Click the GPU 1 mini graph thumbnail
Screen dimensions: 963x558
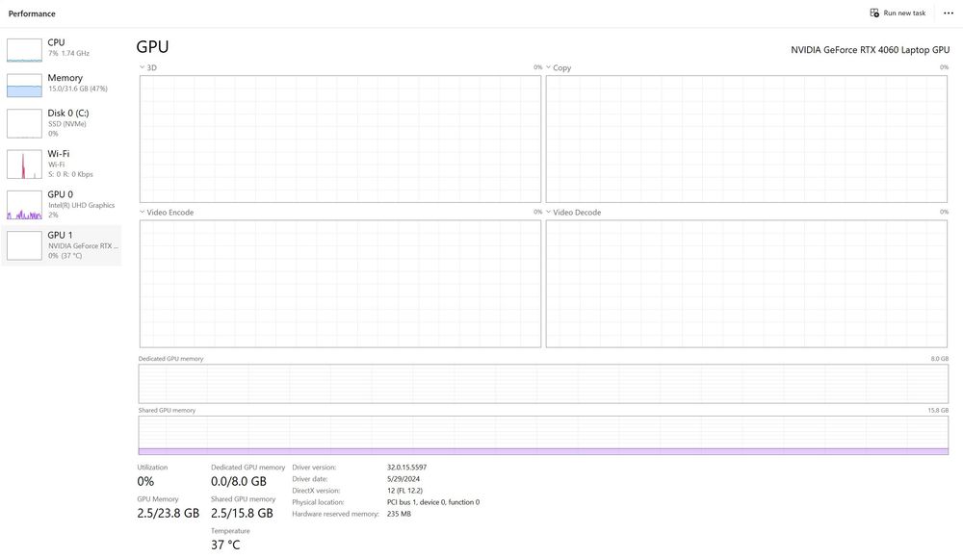pos(25,245)
